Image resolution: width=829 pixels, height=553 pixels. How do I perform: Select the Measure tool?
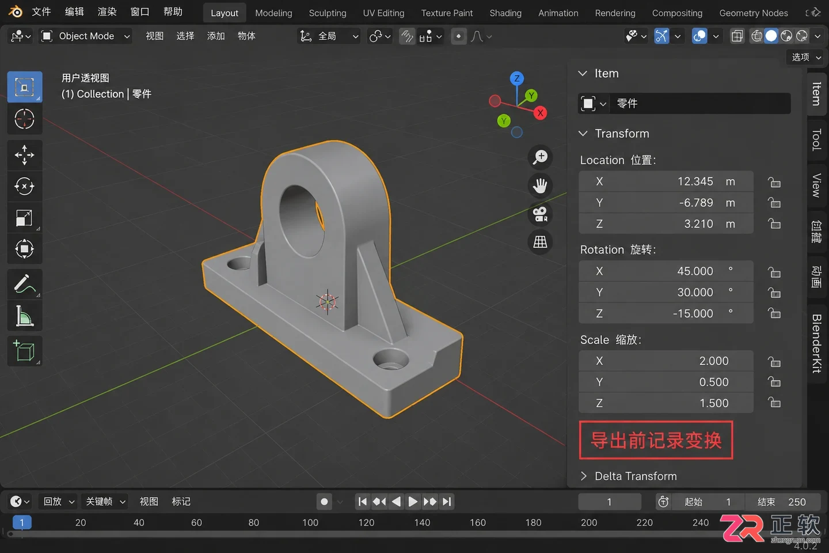[24, 316]
